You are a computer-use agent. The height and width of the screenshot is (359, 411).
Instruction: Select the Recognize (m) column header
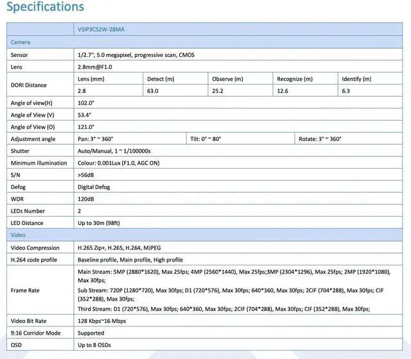pos(295,79)
